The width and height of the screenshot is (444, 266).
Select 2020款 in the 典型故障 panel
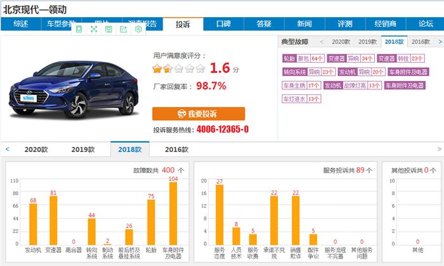tap(341, 42)
